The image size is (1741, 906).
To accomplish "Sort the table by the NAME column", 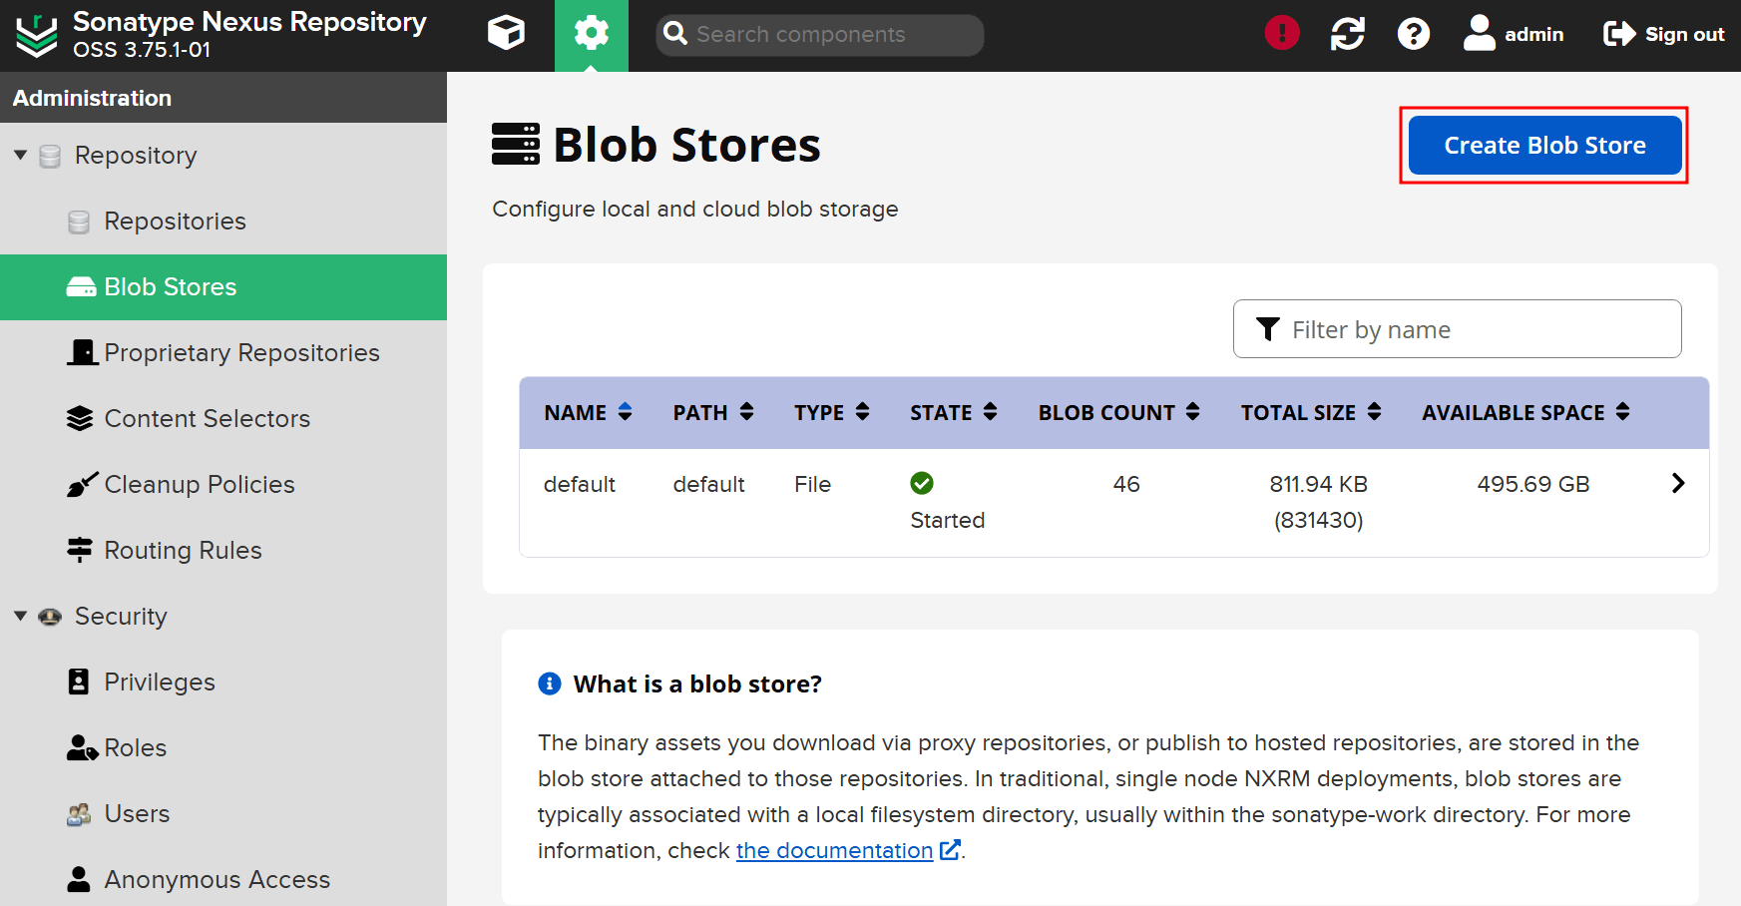I will click(588, 412).
